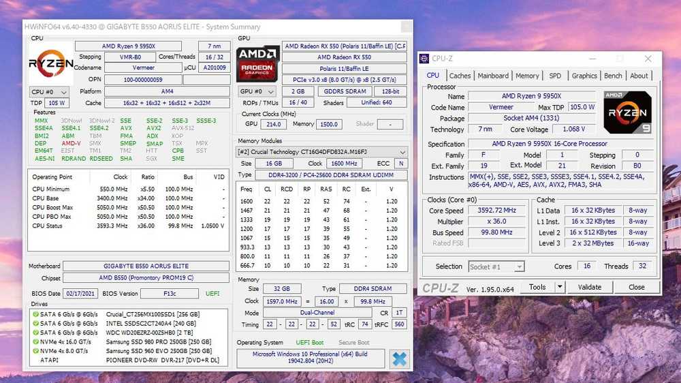Click the UEFI label beside BIOS version
Viewport: 681px width, 383px height.
(212, 294)
